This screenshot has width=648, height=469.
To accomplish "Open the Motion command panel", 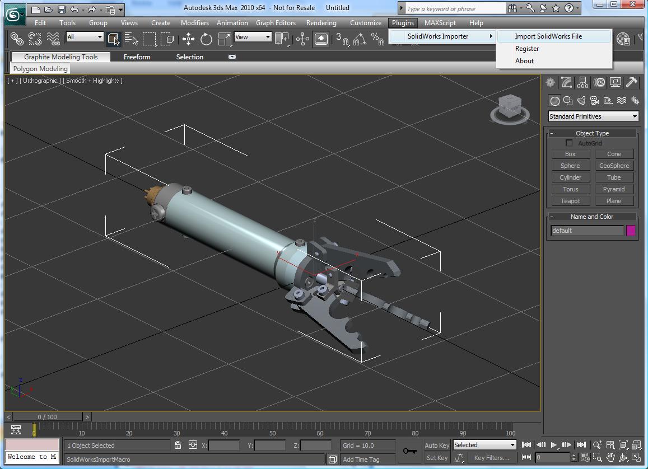I will (599, 83).
